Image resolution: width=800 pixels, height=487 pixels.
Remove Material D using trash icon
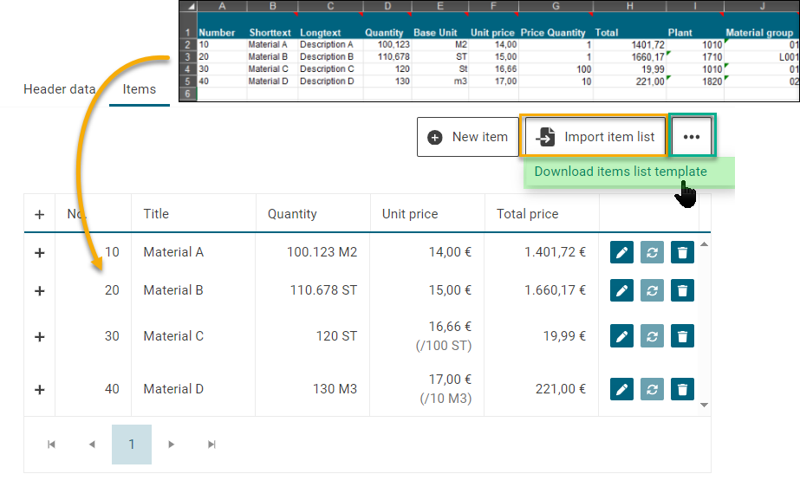coord(682,390)
